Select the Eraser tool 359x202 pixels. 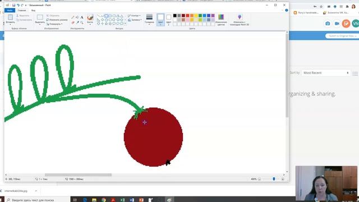pyautogui.click(x=73, y=22)
